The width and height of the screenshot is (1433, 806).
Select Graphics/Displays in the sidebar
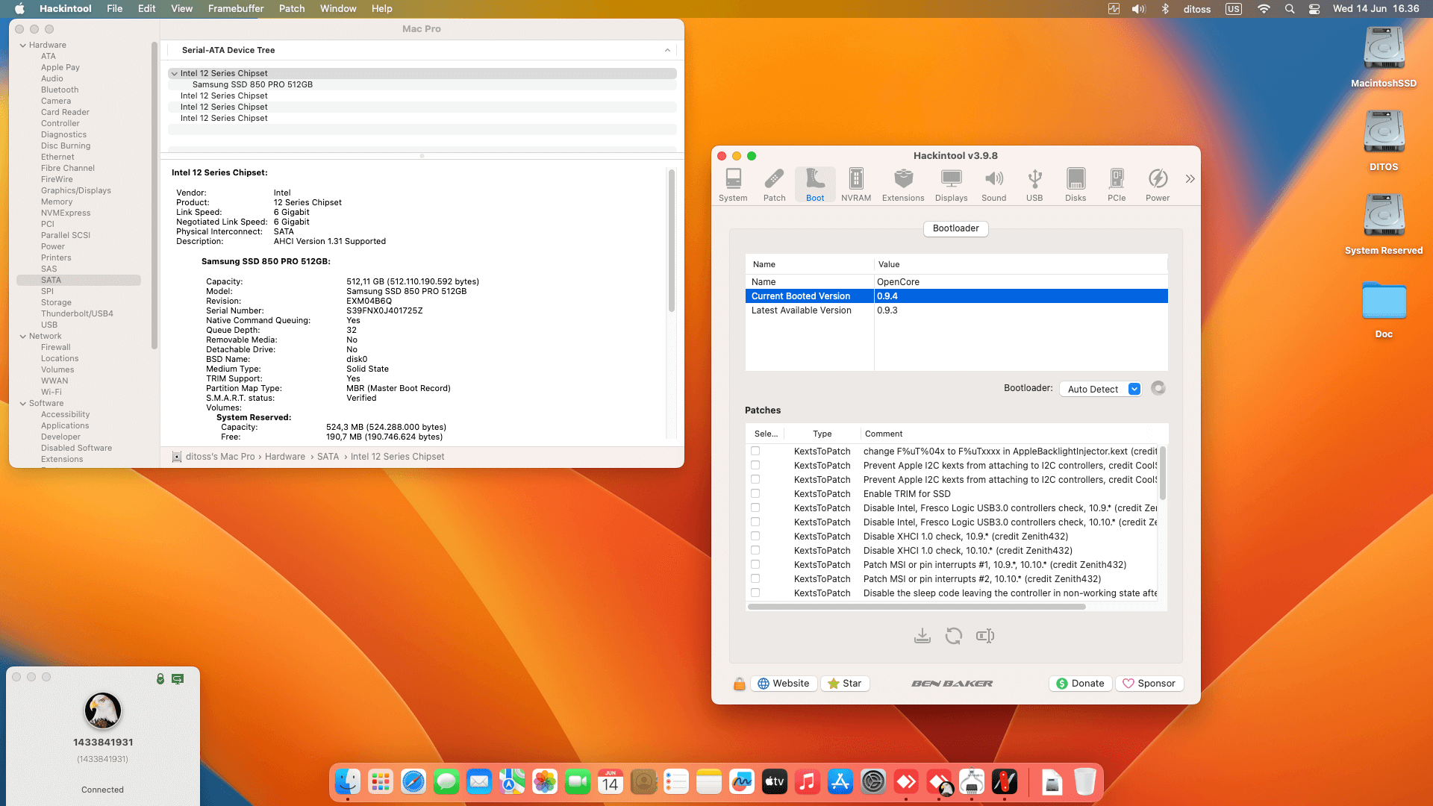coord(76,190)
